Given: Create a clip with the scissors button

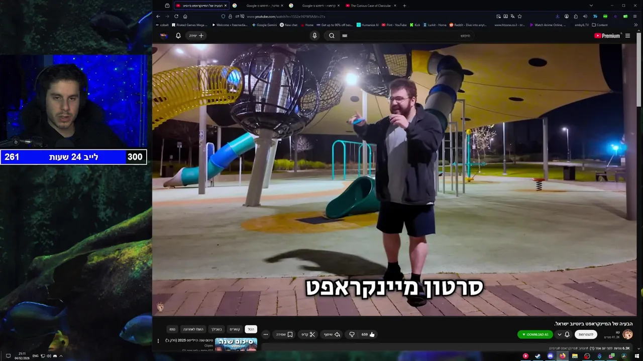Looking at the screenshot, I should (308, 334).
